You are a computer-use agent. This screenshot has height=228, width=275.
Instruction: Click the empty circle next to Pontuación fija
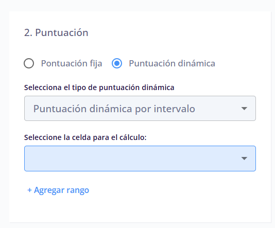tap(29, 63)
